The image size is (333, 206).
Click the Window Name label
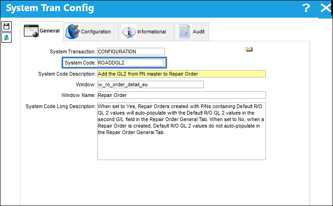pyautogui.click(x=78, y=95)
